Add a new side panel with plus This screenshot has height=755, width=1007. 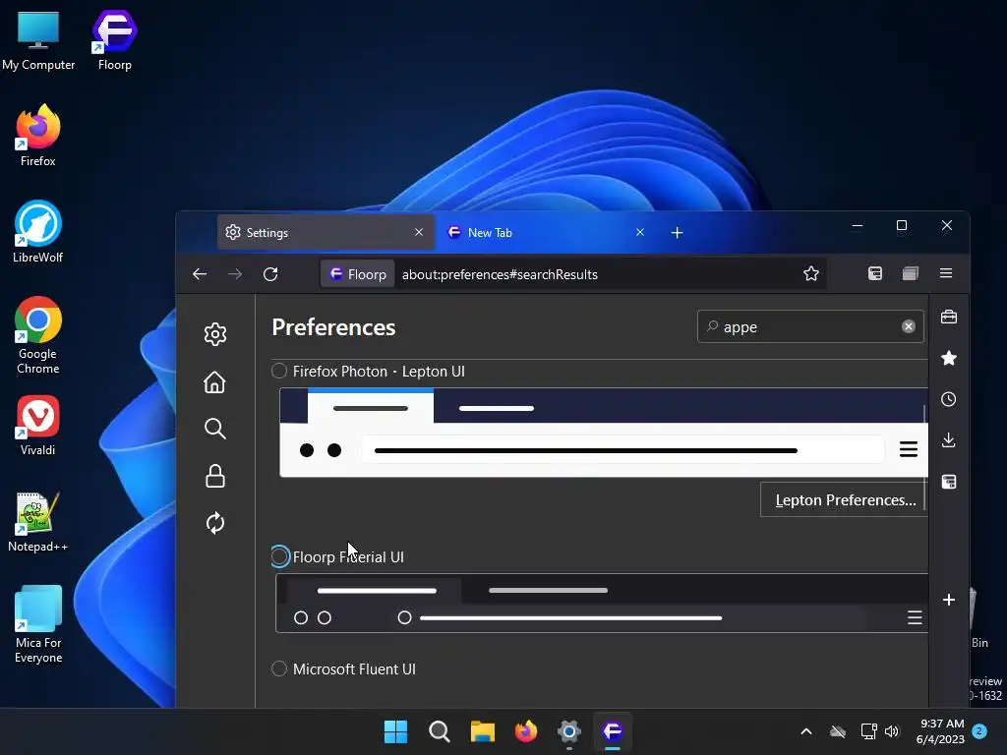click(x=949, y=600)
